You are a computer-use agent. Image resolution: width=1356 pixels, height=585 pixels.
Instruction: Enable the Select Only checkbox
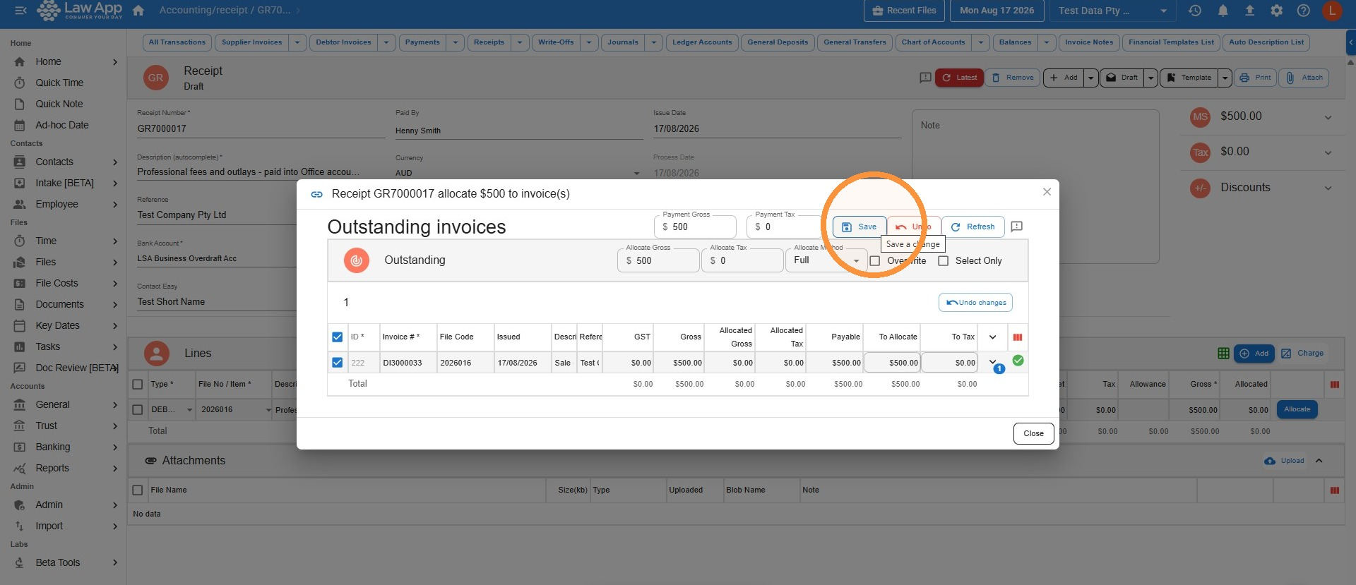(944, 261)
